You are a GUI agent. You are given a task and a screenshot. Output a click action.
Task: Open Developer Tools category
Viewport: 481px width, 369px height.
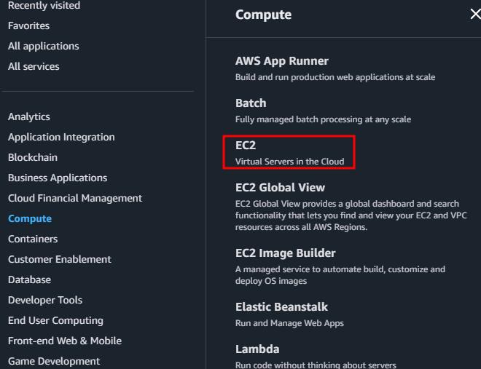click(x=45, y=300)
